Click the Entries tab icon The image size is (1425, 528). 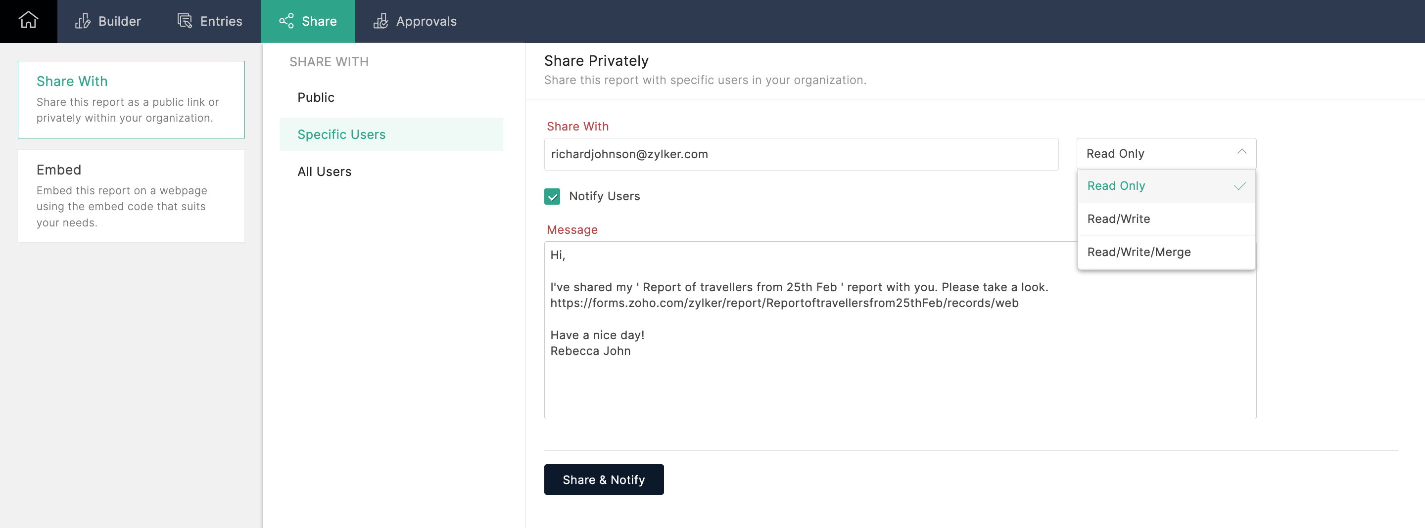pyautogui.click(x=185, y=21)
